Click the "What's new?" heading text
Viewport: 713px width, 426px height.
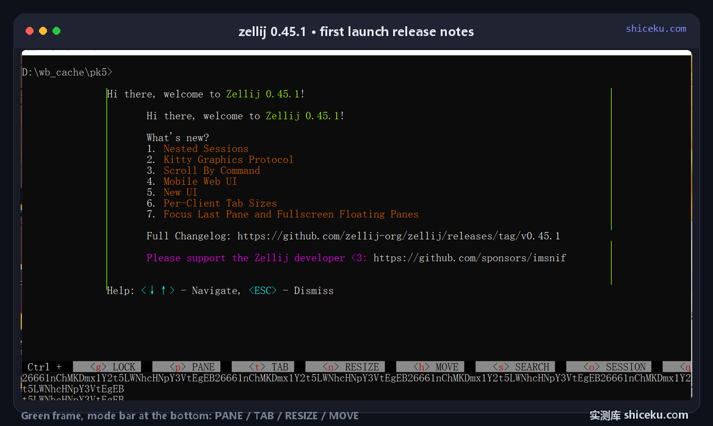tap(178, 138)
